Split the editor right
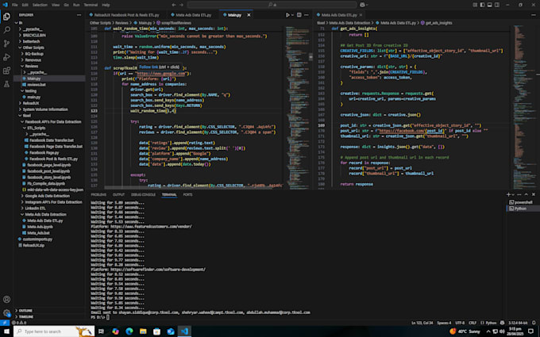This screenshot has height=337, width=540. (299, 15)
